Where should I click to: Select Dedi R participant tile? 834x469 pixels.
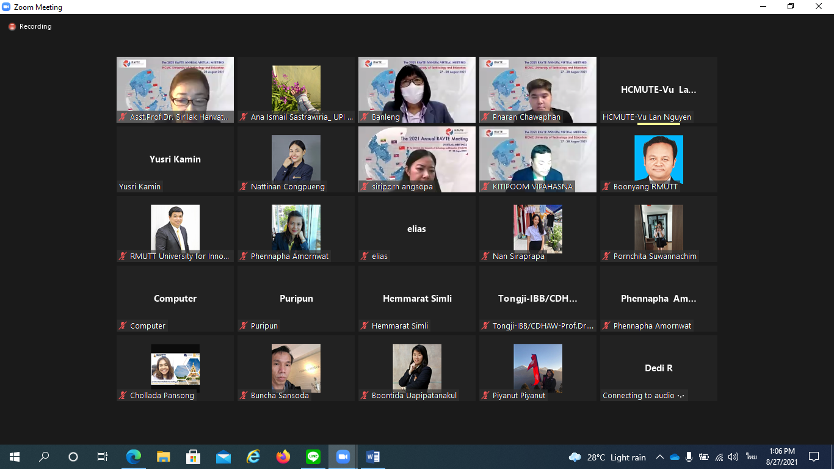click(x=659, y=368)
